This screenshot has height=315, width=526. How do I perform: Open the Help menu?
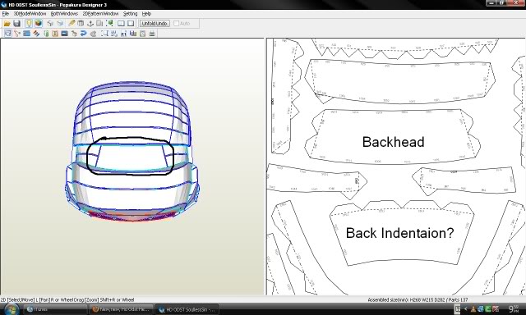tap(146, 14)
